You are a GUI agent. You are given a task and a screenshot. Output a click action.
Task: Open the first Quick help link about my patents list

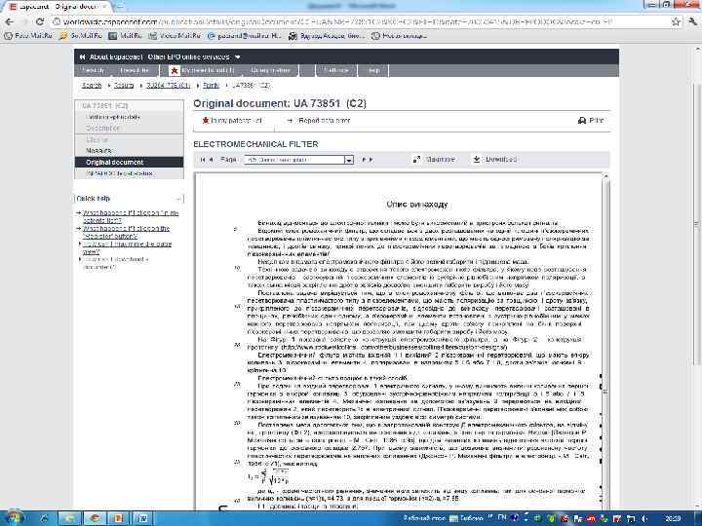pos(131,216)
